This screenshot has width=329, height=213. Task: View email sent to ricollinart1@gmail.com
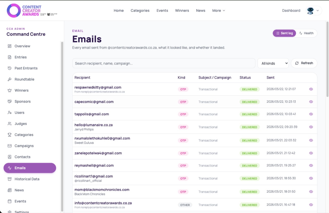311,178
